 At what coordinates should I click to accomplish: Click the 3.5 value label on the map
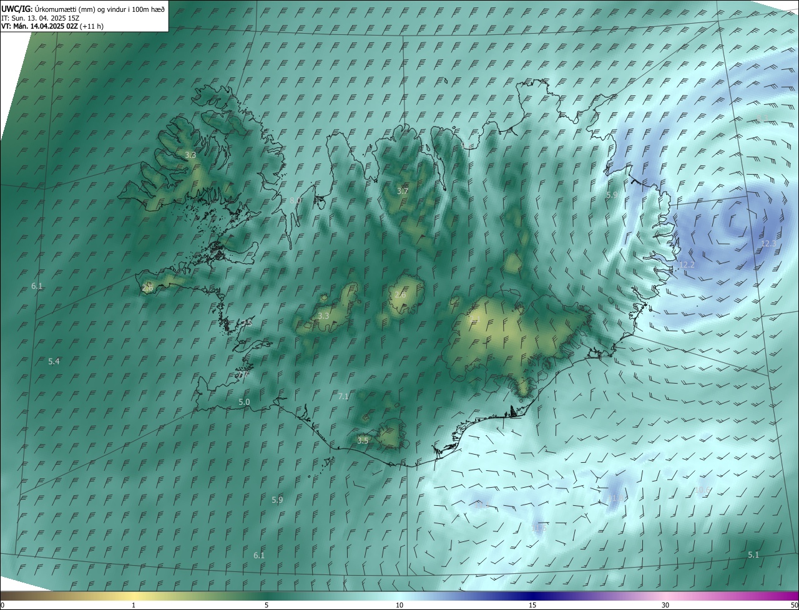363,440
